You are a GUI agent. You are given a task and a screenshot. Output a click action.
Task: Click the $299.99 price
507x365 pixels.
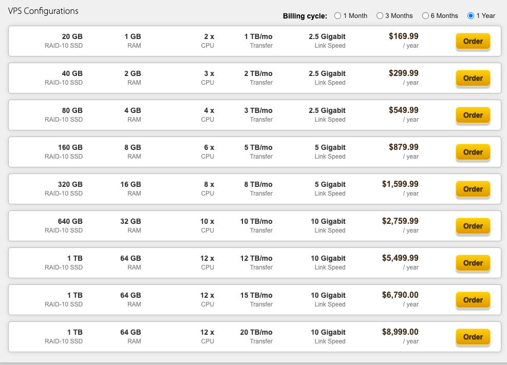(404, 73)
